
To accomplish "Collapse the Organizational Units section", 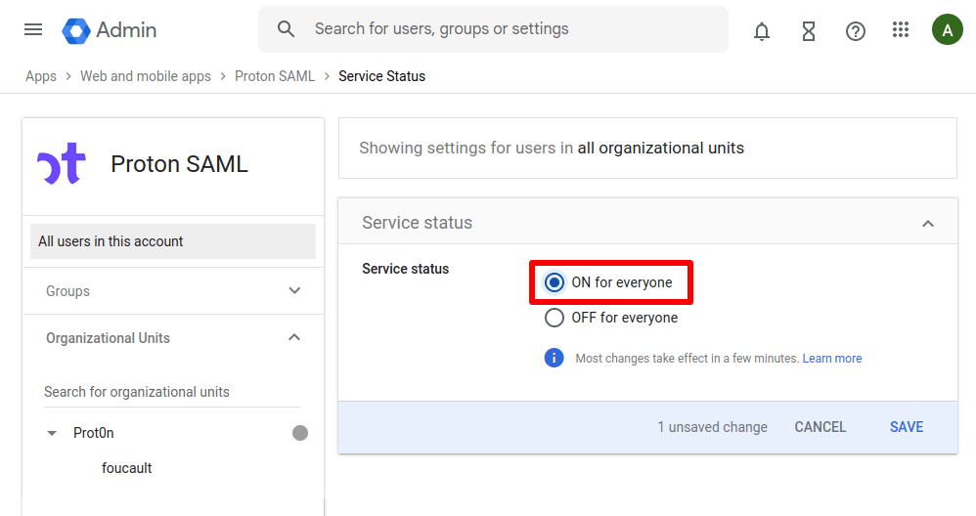I will pos(294,337).
